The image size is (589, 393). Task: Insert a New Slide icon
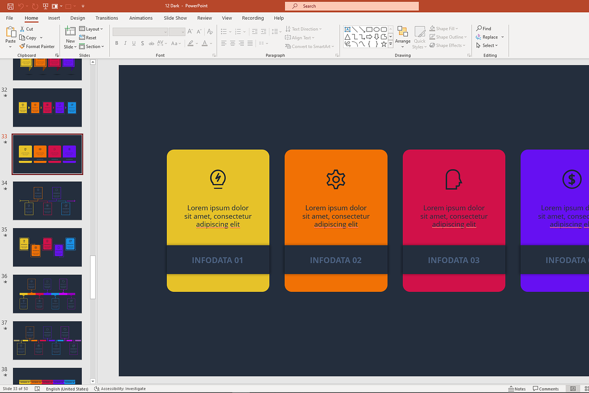point(70,31)
